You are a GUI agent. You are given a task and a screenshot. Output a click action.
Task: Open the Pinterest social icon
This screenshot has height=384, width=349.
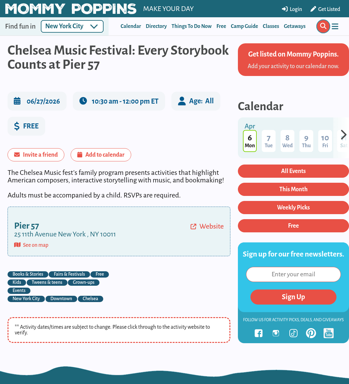(x=311, y=333)
